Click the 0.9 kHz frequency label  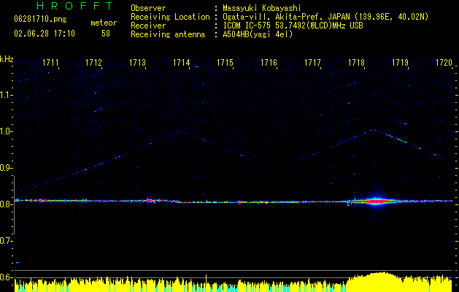(x=6, y=168)
